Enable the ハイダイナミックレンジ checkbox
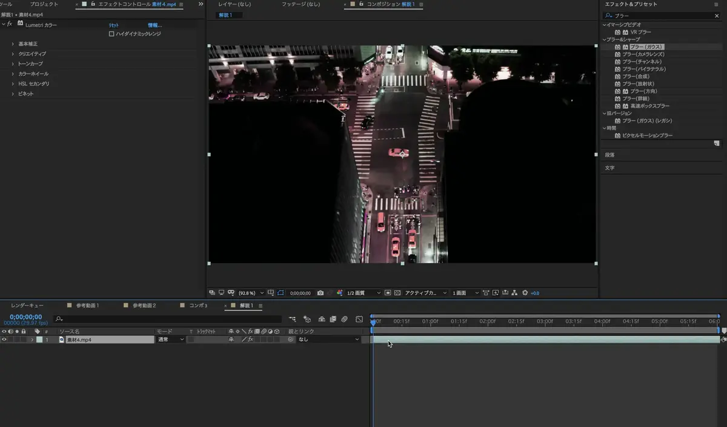This screenshot has height=427, width=727. tap(111, 34)
